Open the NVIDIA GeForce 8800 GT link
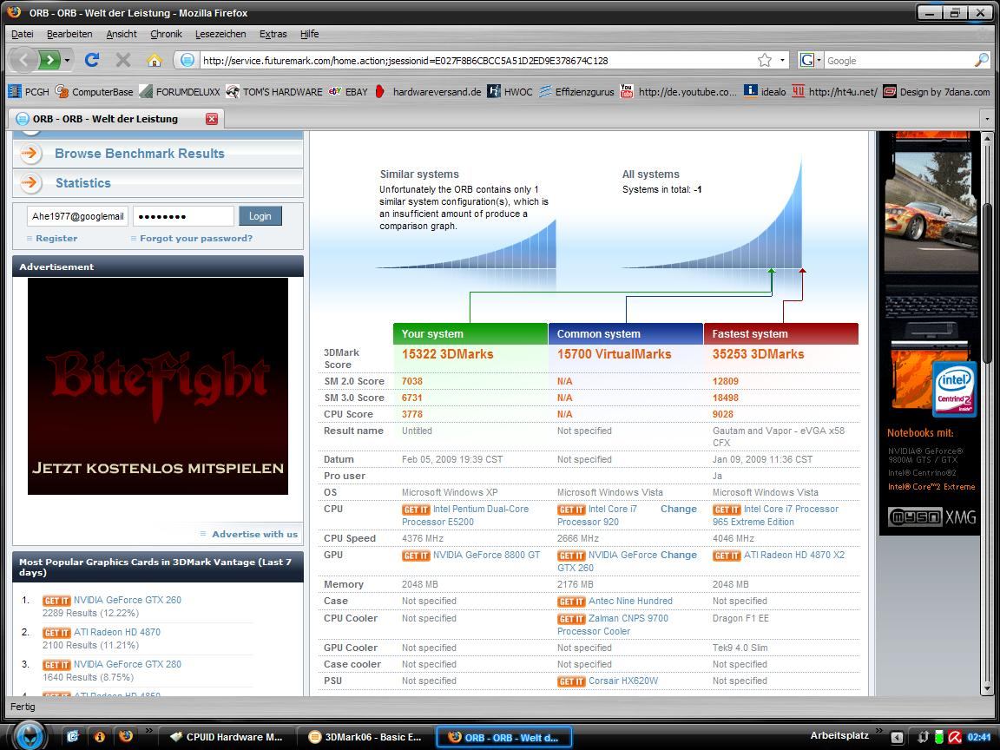The image size is (1000, 750). pos(486,555)
